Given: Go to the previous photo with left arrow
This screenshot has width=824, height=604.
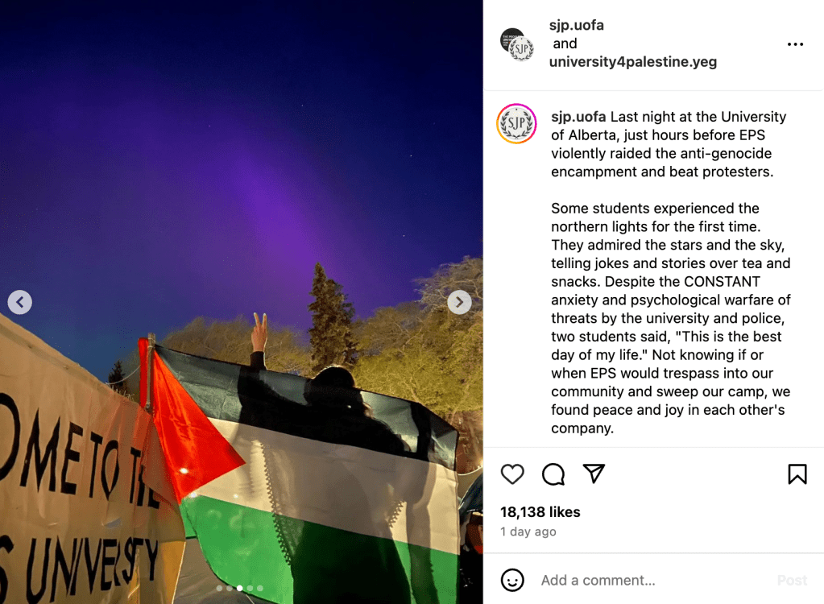Looking at the screenshot, I should (20, 302).
